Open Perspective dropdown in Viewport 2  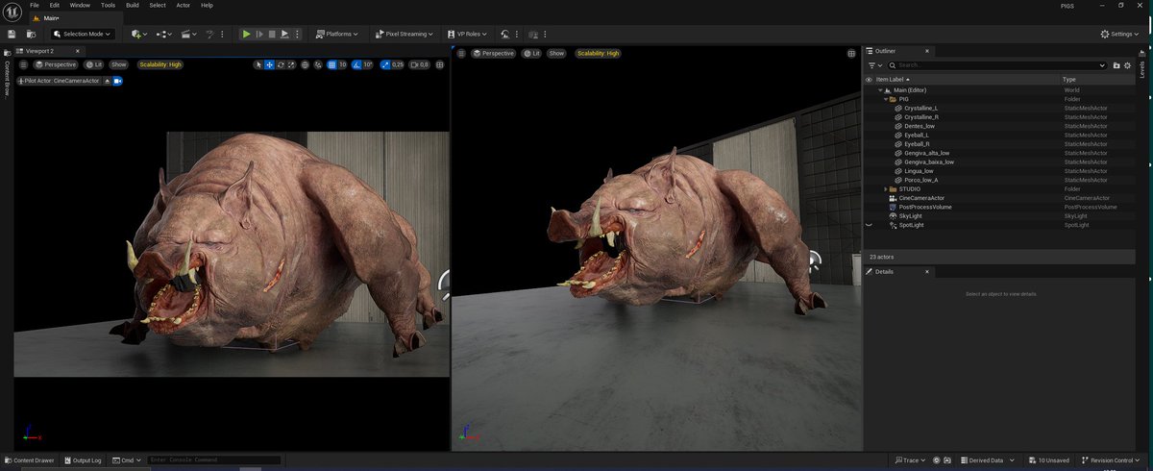pyautogui.click(x=55, y=64)
